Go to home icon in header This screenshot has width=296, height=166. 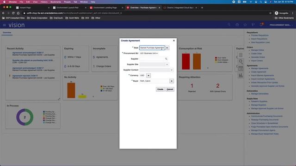coord(237,25)
